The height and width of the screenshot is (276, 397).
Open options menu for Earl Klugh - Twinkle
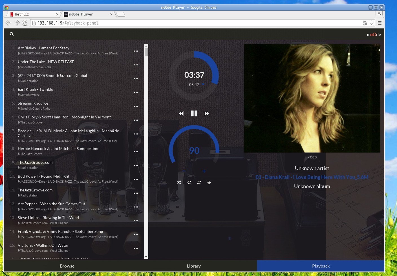(136, 92)
